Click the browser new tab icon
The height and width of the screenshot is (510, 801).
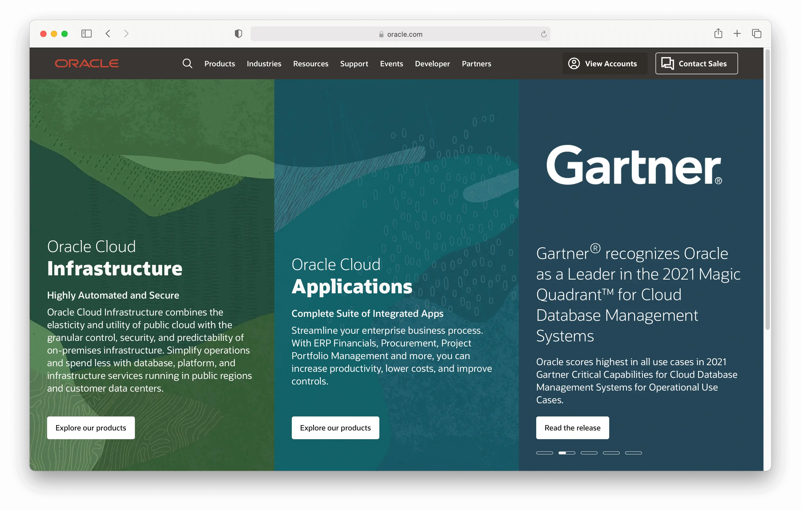[x=736, y=34]
